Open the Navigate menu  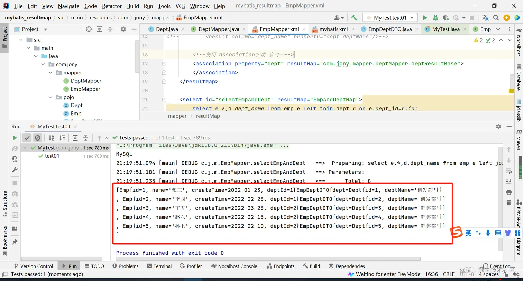point(68,6)
